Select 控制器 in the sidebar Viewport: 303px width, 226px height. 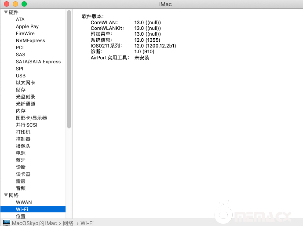pos(23,139)
